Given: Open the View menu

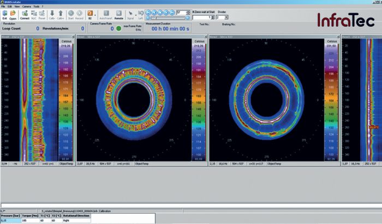Looking at the screenshot, I should click(17, 7).
